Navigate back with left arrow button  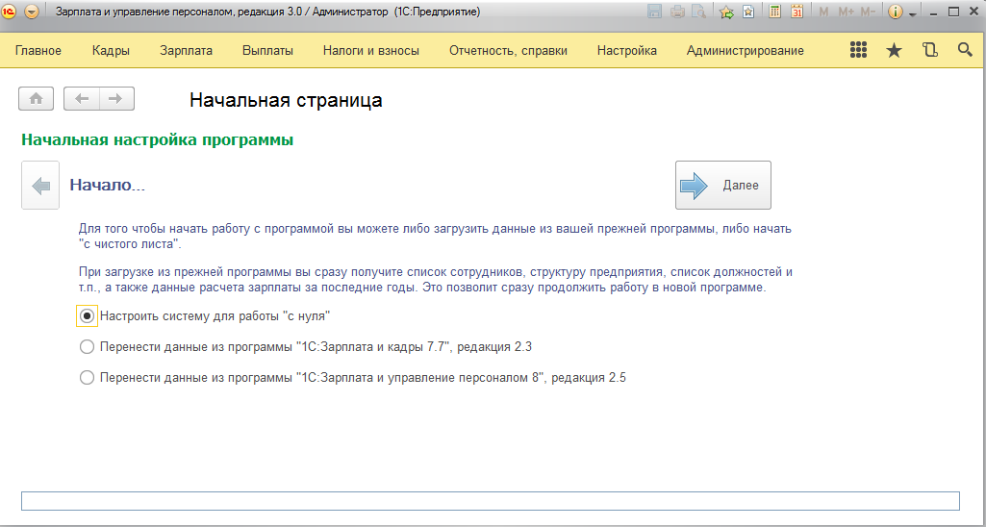(x=82, y=99)
